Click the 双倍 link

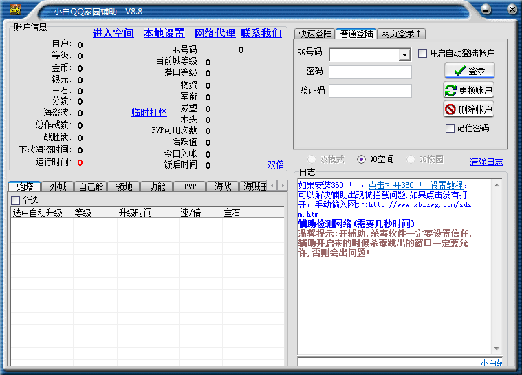point(276,165)
